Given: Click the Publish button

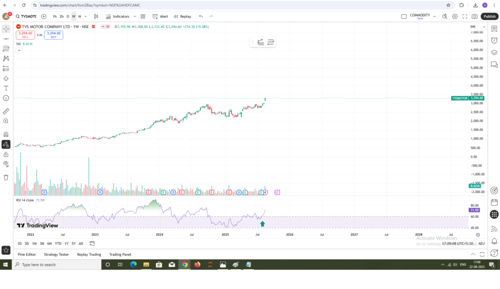Looking at the screenshot, I should pyautogui.click(x=489, y=17).
